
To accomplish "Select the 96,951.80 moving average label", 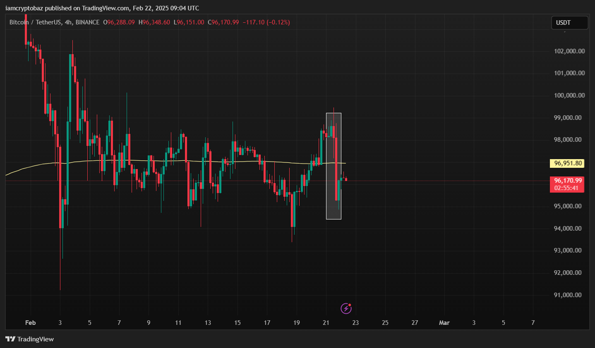I will click(x=567, y=163).
